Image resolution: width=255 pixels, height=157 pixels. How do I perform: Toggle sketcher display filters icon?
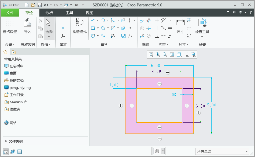186,54
